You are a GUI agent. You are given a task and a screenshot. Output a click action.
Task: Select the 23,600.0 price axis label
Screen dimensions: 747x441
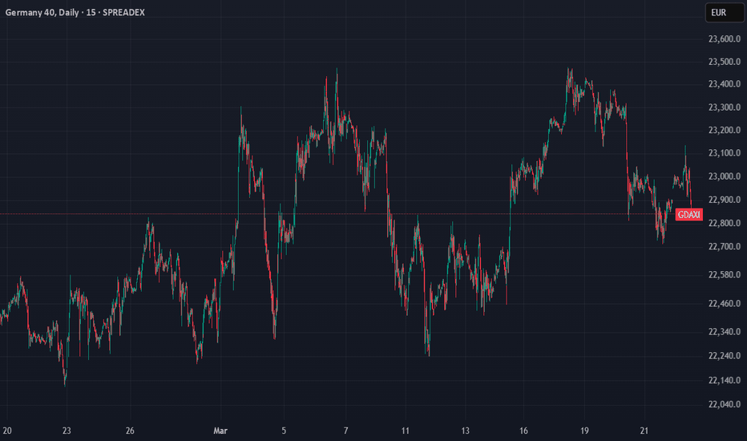click(x=725, y=39)
